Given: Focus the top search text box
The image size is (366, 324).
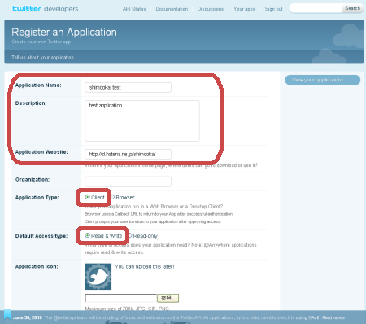Looking at the screenshot, I should (x=316, y=8).
